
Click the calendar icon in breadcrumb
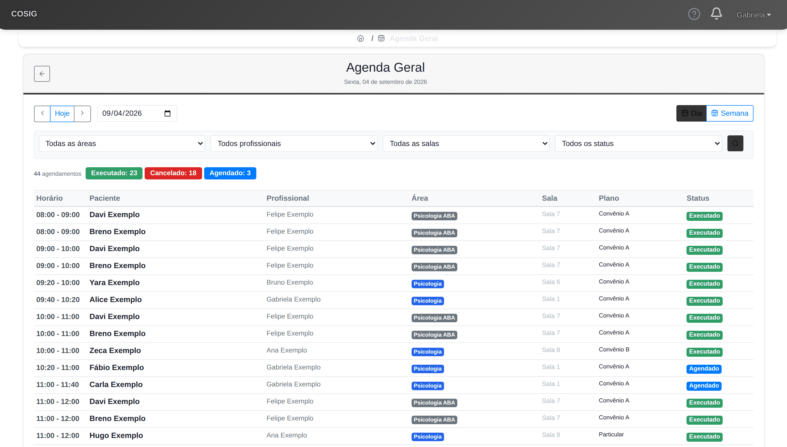point(381,38)
